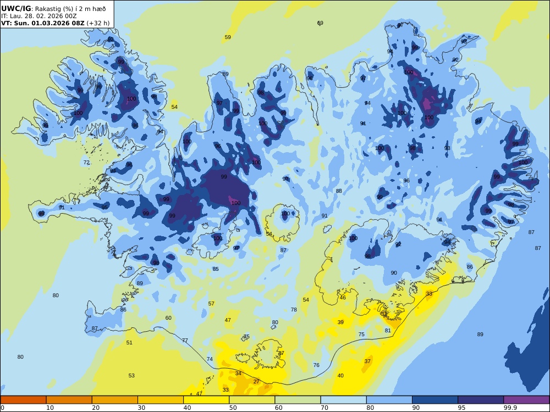Click the title 'UWC/IG: Rakastig (%) í 2 m hæð'
The width and height of the screenshot is (550, 412).
pos(53,9)
